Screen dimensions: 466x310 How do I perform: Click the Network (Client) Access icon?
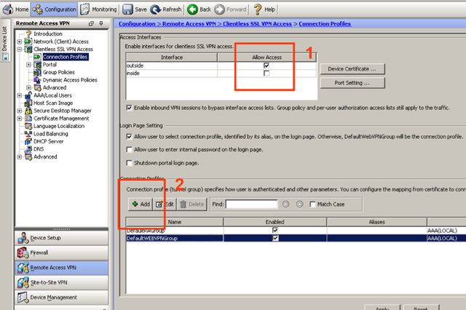[x=28, y=41]
